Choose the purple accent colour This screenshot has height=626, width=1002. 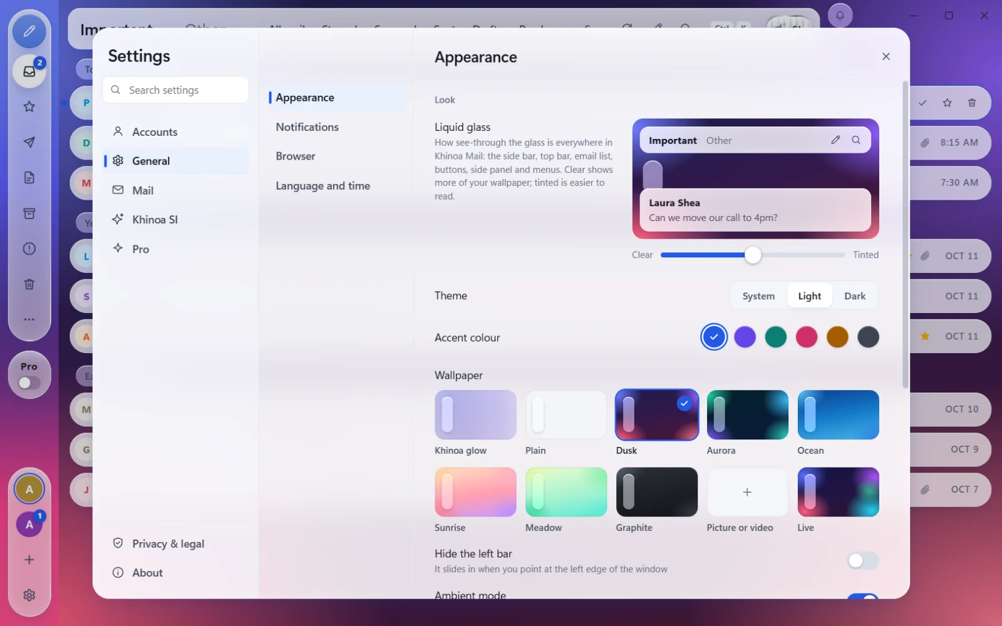pyautogui.click(x=745, y=337)
